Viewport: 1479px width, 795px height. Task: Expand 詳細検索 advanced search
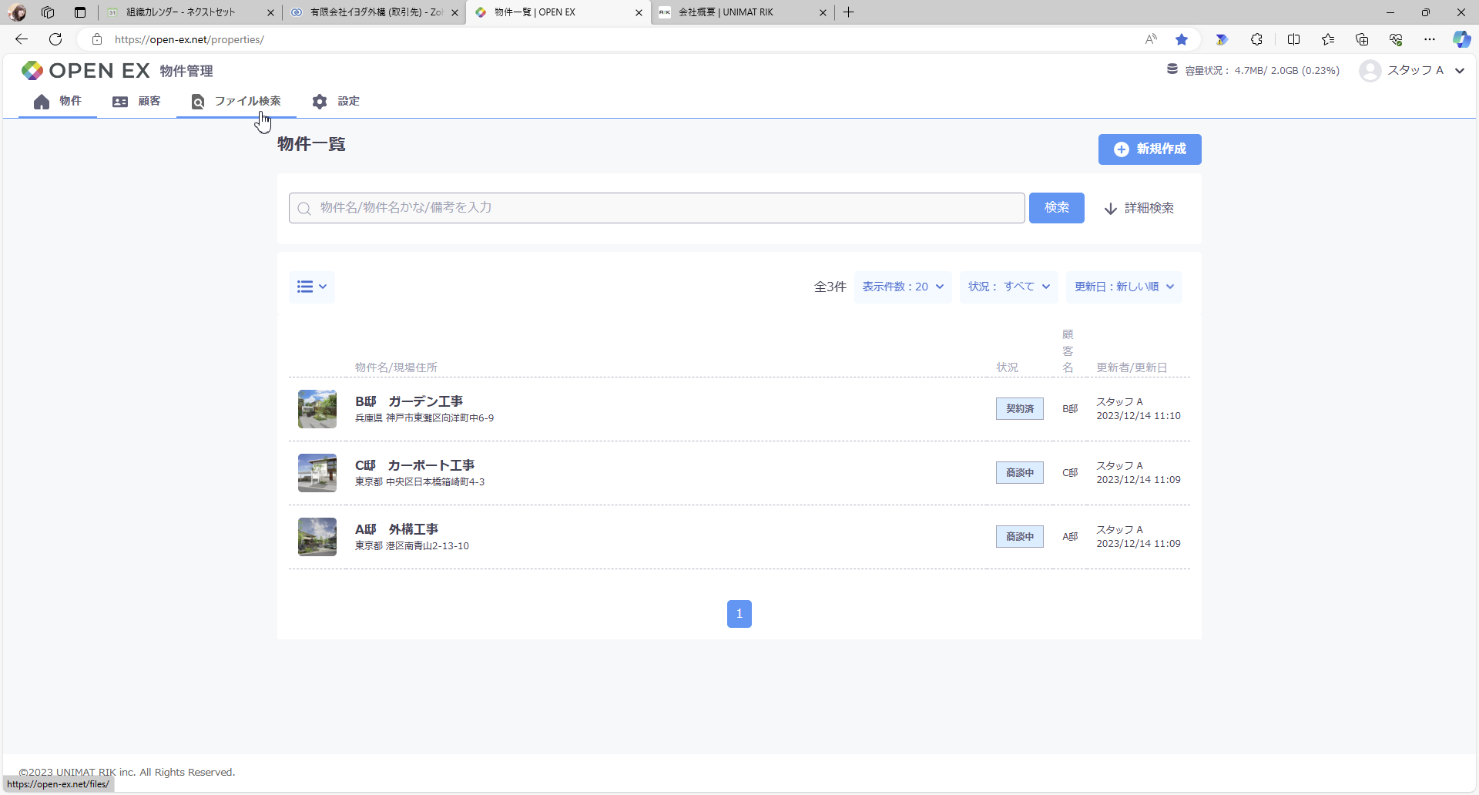[1139, 209]
